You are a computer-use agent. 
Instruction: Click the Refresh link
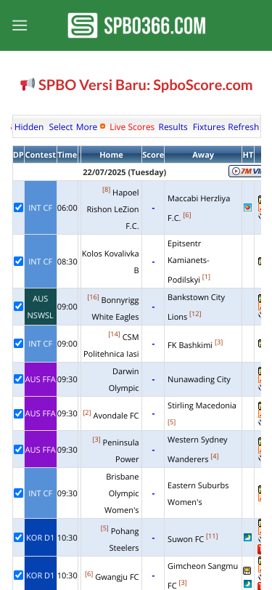244,127
